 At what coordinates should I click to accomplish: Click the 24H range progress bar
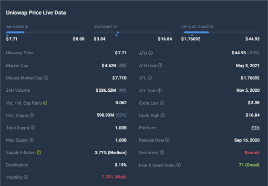tap(45, 32)
